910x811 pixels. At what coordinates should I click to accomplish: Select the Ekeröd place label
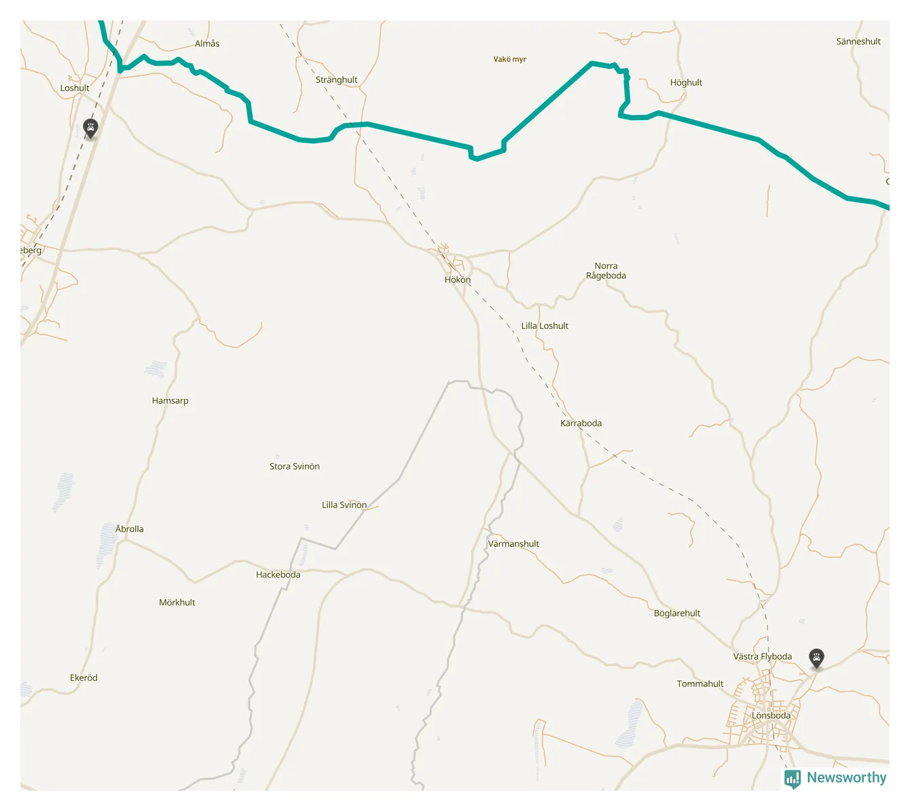[x=84, y=678]
